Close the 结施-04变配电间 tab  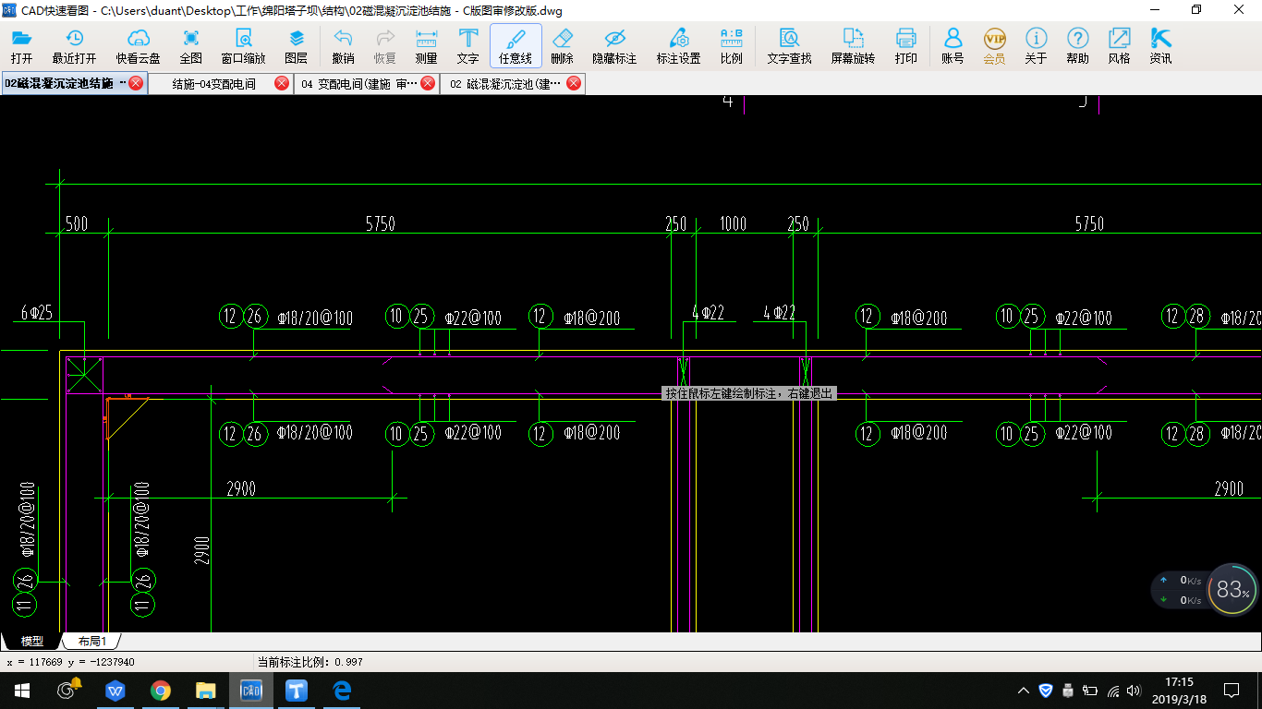click(x=282, y=83)
